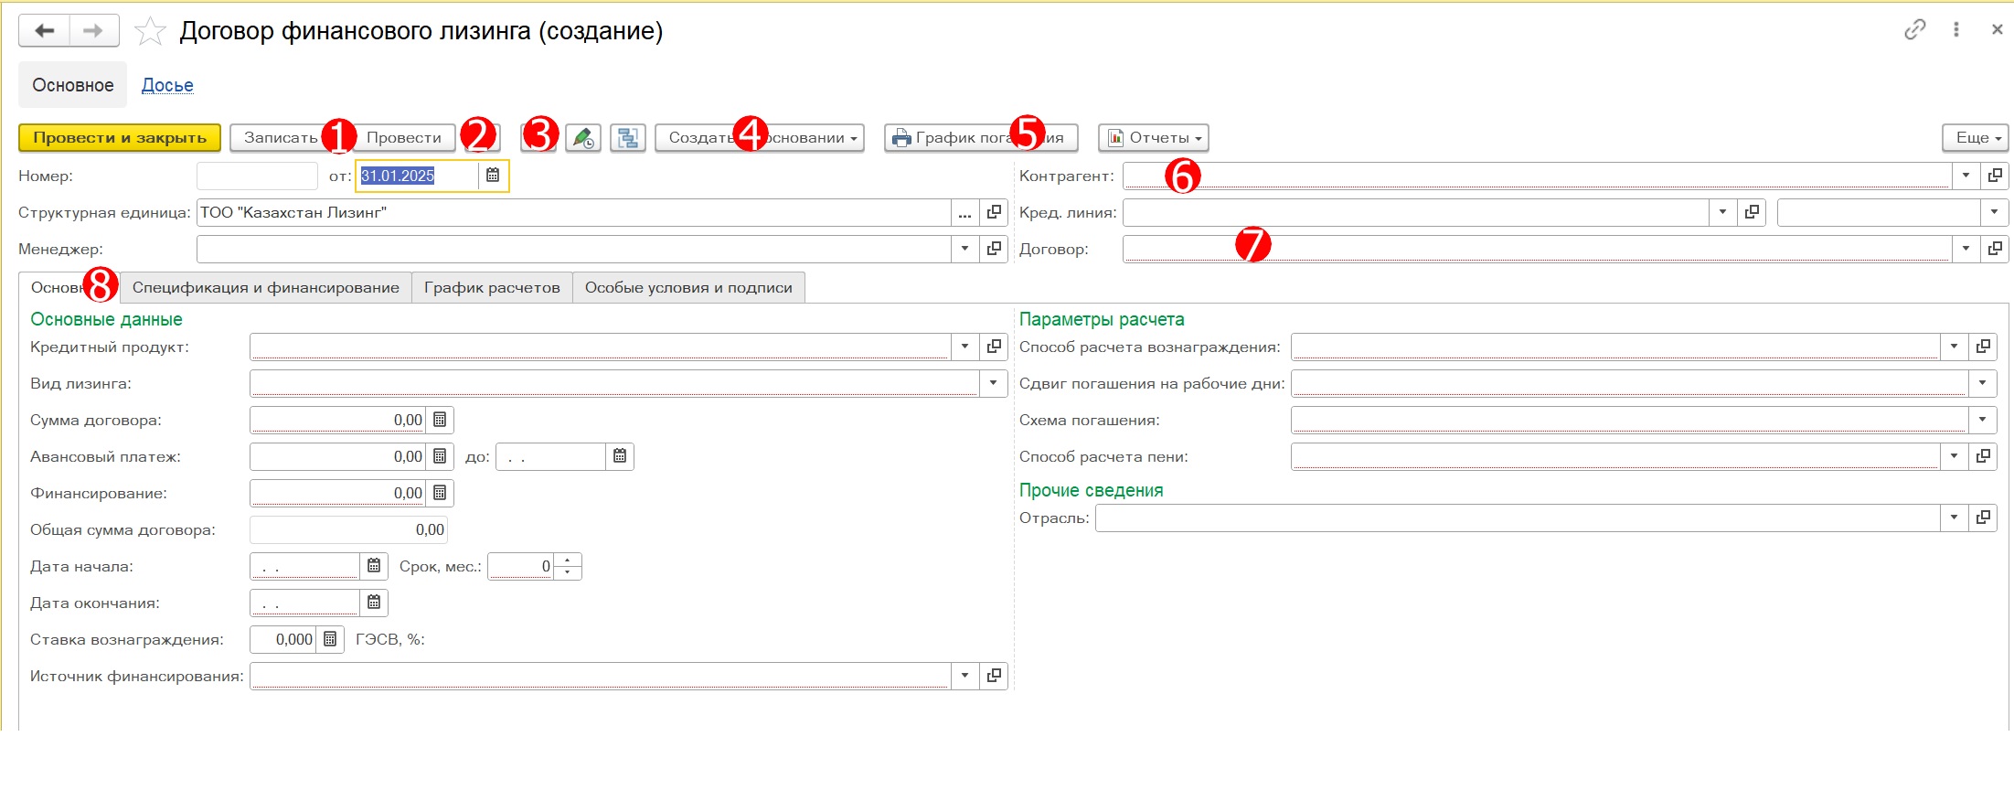The image size is (2014, 790).
Task: Expand the unlabeled dropdown right of Кред. линия
Action: point(1995,213)
